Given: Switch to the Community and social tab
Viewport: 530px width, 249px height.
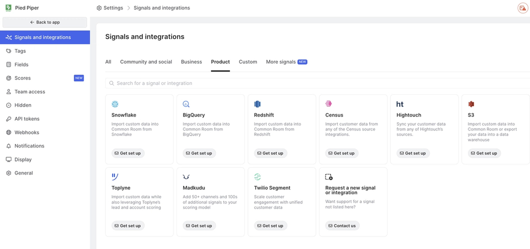Looking at the screenshot, I should [x=146, y=62].
